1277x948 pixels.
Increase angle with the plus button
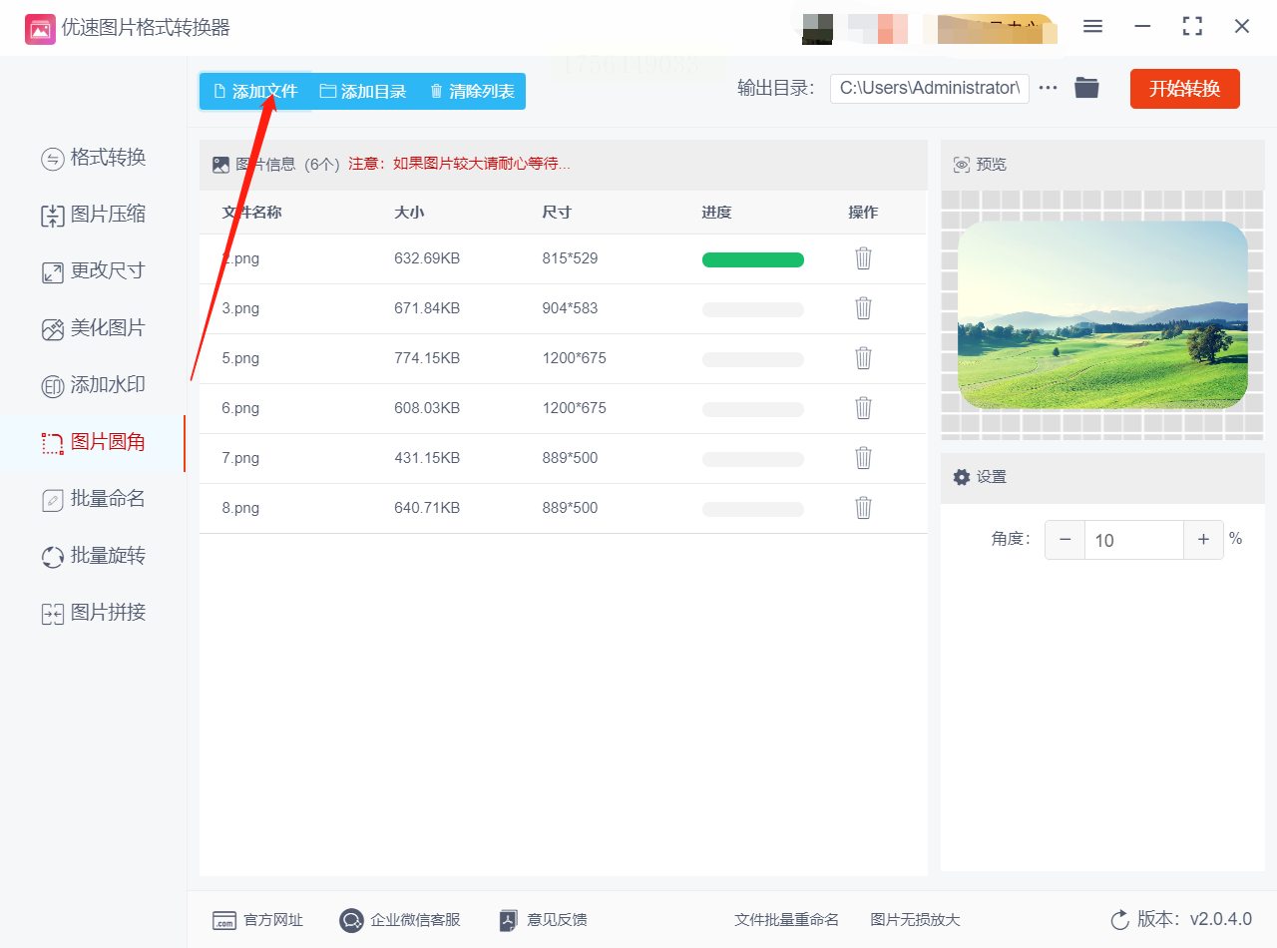coord(1203,540)
